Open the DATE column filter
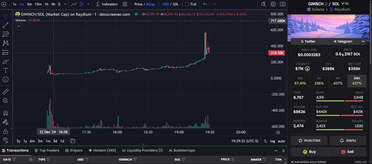 (14, 159)
